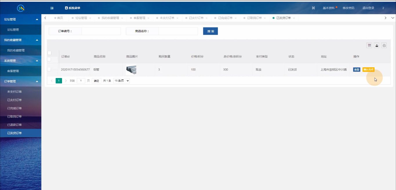The height and width of the screenshot is (190, 396).
Task: Close the 客服管理 tab
Action: tap(148, 18)
